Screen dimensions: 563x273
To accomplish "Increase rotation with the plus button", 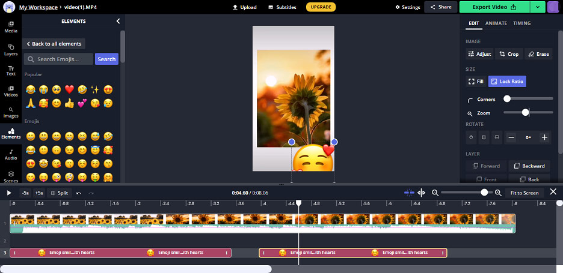I will coord(545,137).
